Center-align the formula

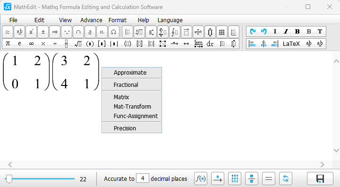click(263, 43)
